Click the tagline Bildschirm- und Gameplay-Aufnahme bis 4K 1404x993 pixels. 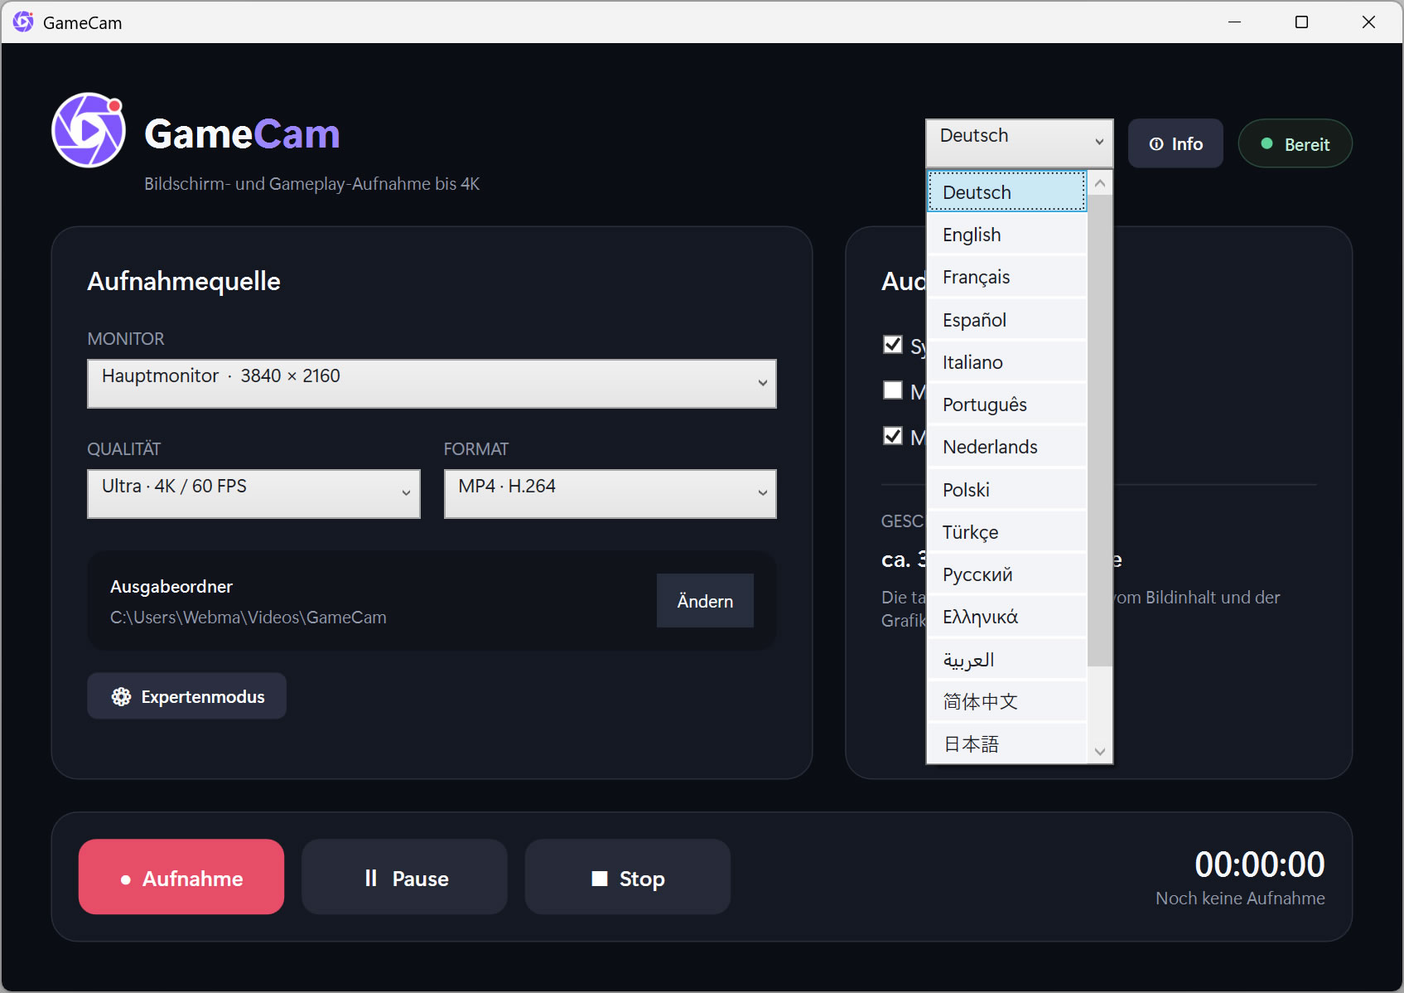point(312,184)
